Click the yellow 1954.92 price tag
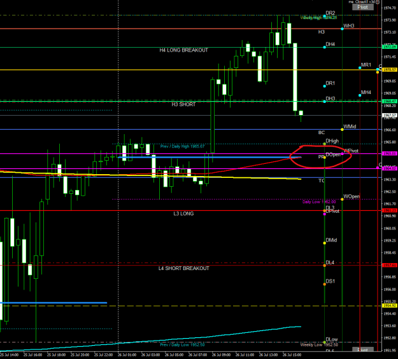Image resolution: width=398 pixels, height=359 pixels. coord(389,306)
